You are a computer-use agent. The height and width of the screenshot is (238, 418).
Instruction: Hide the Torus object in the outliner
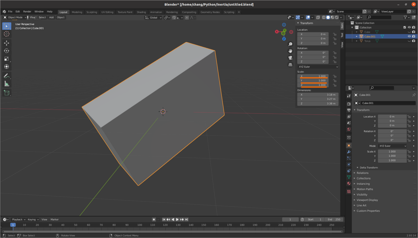409,41
